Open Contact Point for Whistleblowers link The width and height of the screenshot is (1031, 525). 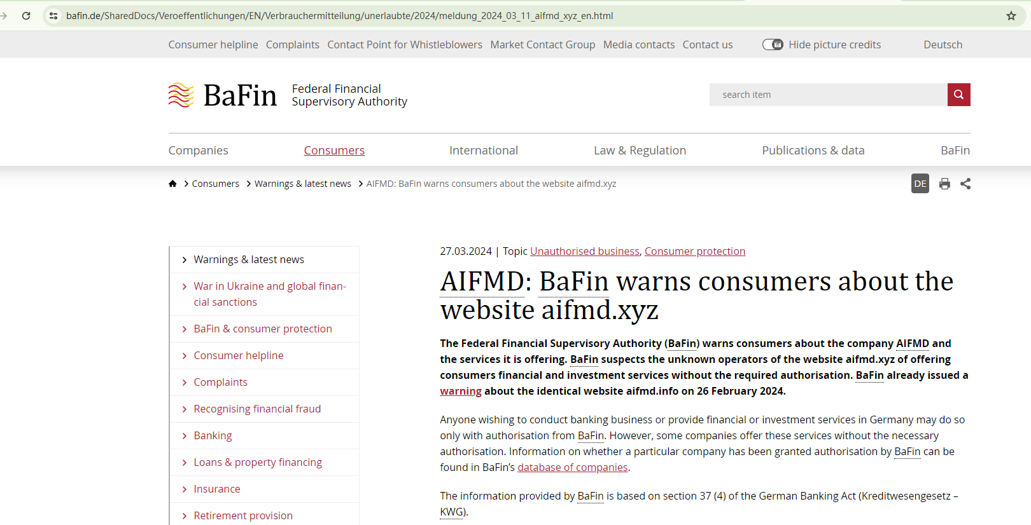[405, 44]
